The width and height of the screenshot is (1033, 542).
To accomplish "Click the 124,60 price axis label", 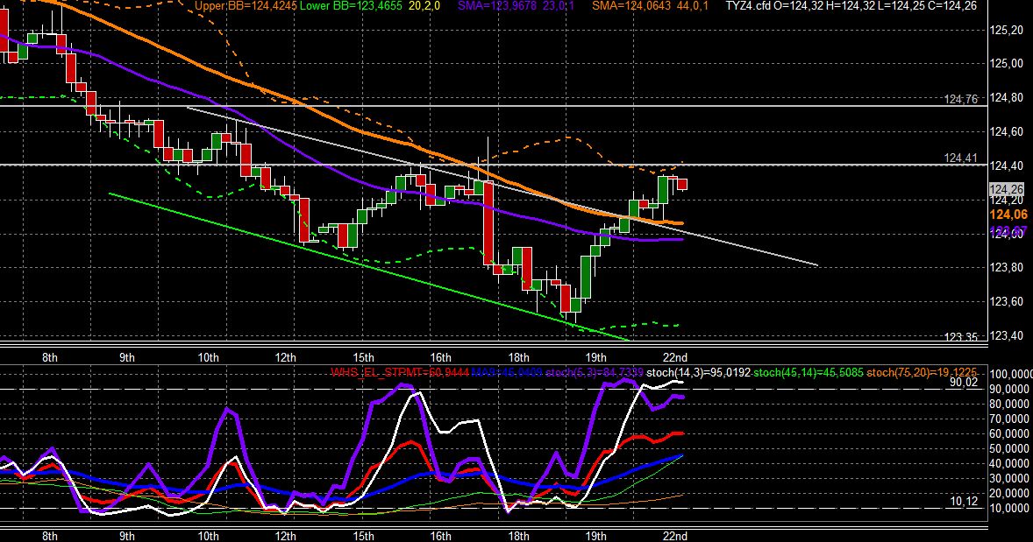I will (1007, 132).
